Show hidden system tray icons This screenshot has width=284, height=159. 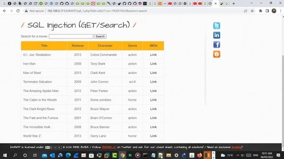pos(238,155)
